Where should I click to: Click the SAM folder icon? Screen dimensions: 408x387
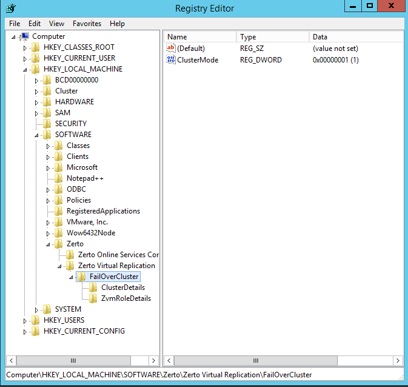pyautogui.click(x=47, y=113)
